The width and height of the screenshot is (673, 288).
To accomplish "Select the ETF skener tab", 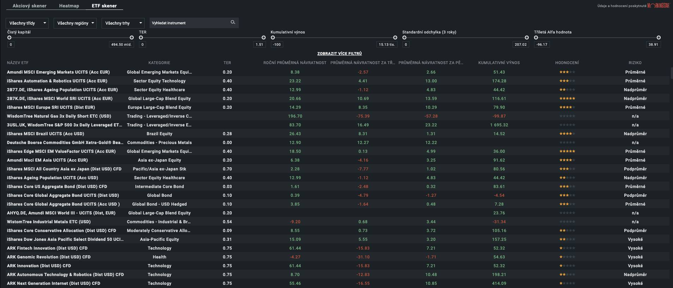I will coord(104,6).
